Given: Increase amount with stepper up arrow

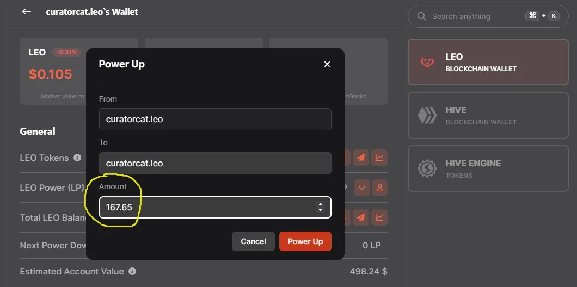Looking at the screenshot, I should 320,205.
